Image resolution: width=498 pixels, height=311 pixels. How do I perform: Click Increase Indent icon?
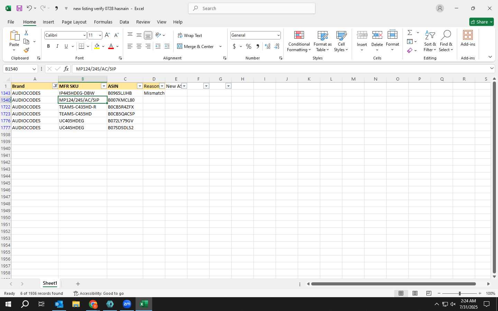(x=167, y=46)
